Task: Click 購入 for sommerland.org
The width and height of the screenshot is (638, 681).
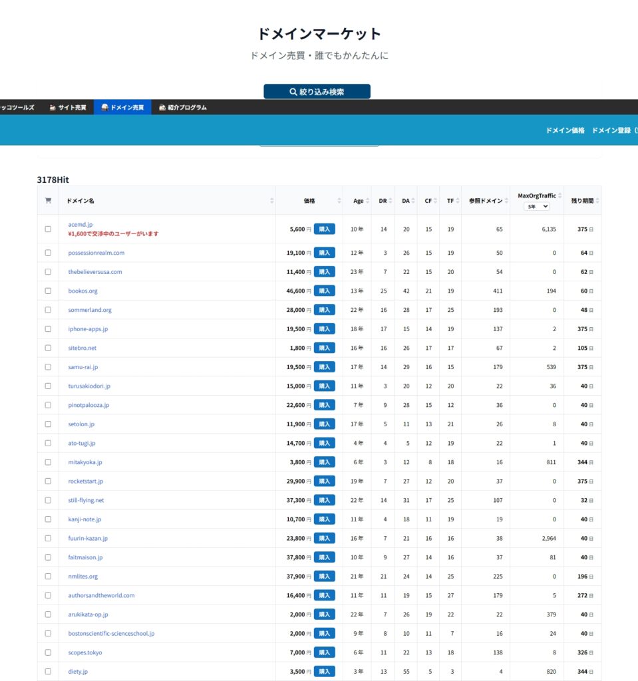Action: (324, 310)
